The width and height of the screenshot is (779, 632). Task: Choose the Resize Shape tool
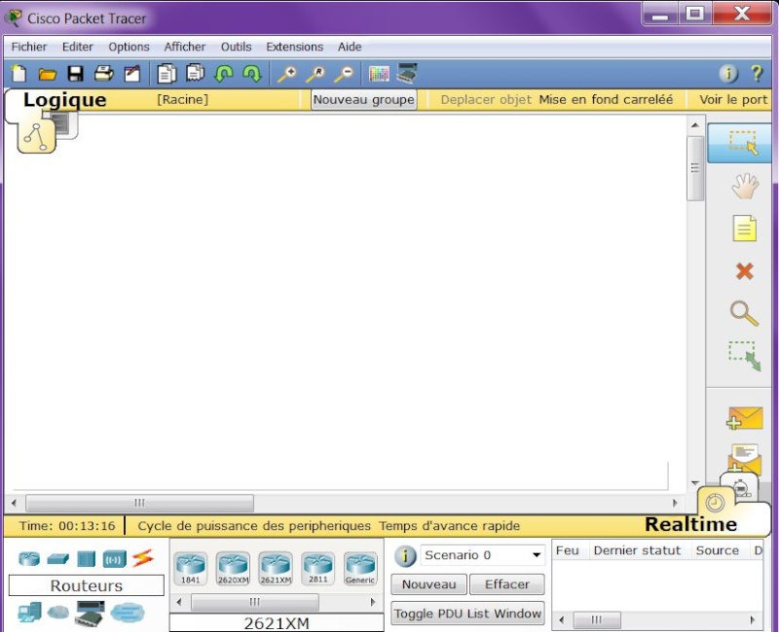745,355
